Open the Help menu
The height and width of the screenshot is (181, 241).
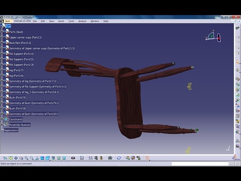click(x=106, y=21)
